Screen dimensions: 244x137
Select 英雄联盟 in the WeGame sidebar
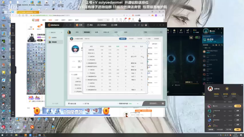(x=55, y=42)
